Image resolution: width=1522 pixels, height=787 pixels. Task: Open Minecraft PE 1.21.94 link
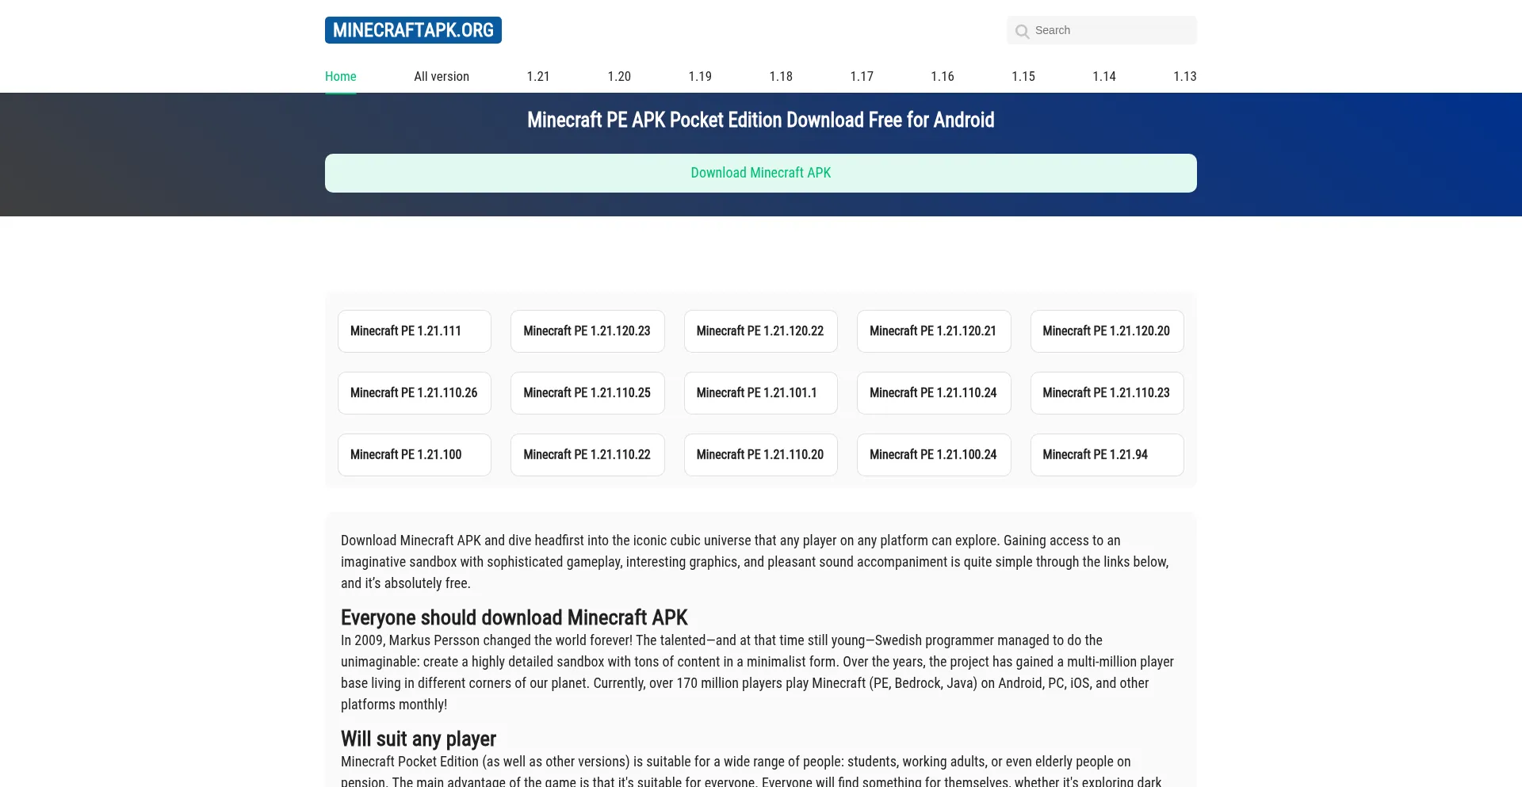pyautogui.click(x=1107, y=455)
